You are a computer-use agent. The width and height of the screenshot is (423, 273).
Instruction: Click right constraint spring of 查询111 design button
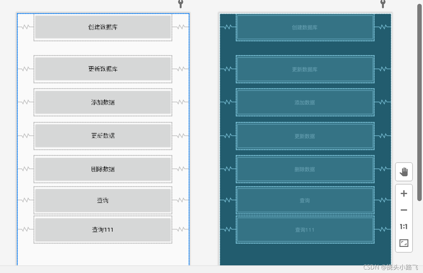pos(180,229)
